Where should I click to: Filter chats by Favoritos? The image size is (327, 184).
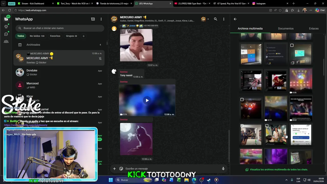click(x=55, y=36)
